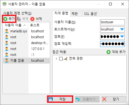Click the 사용자 이름 input with bootuser

point(112,22)
